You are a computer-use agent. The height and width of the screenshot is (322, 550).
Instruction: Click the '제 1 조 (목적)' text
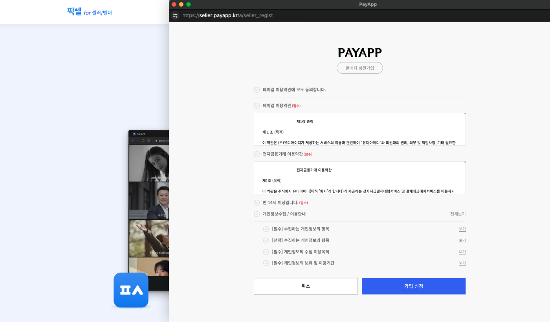point(273,132)
